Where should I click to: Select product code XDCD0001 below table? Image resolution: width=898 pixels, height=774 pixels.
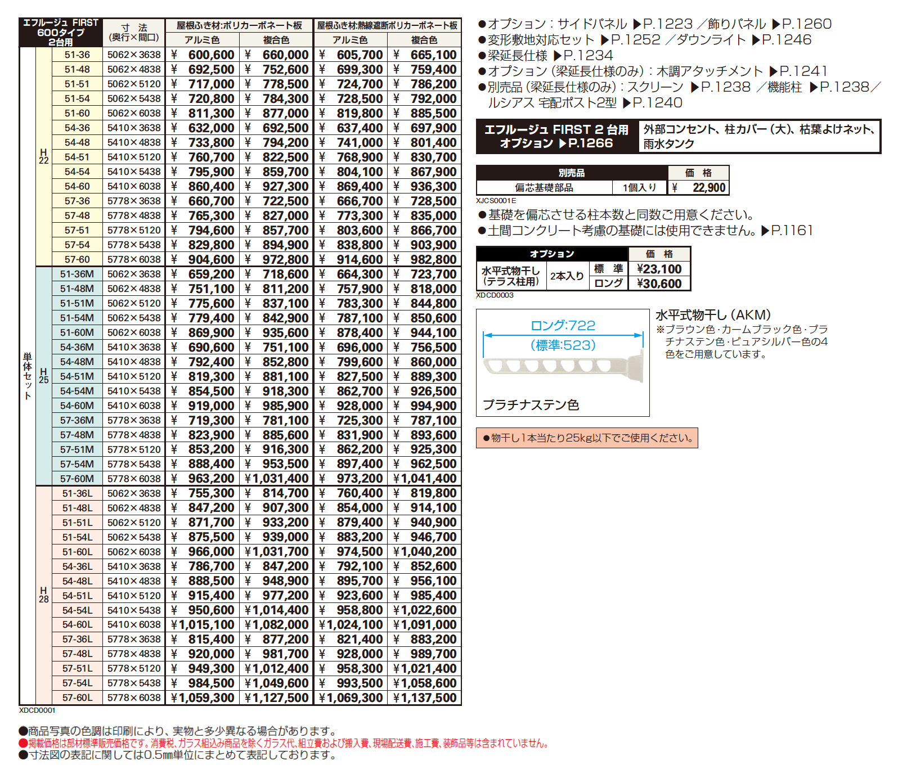(37, 710)
